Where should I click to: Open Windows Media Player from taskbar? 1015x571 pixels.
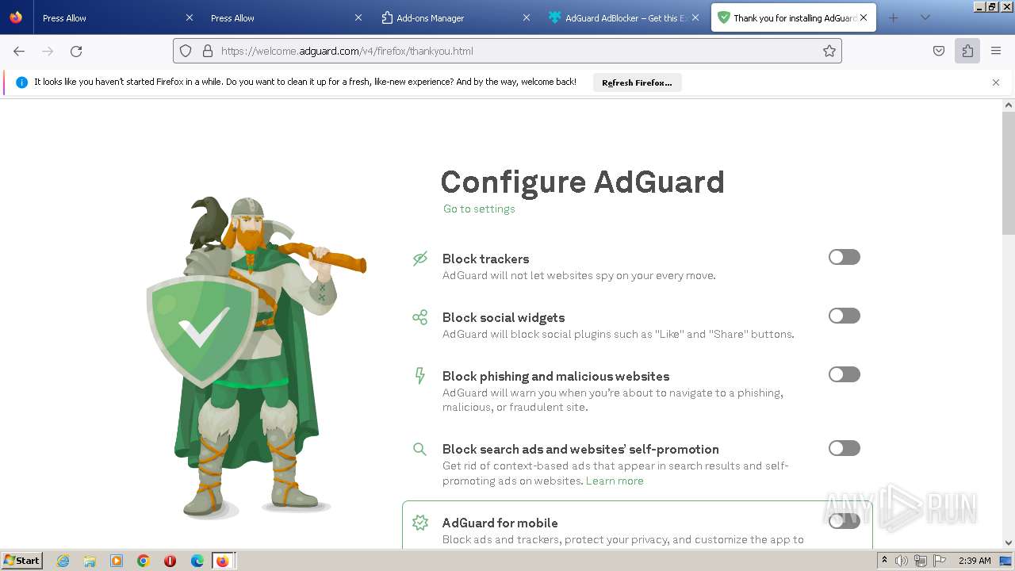pos(117,561)
